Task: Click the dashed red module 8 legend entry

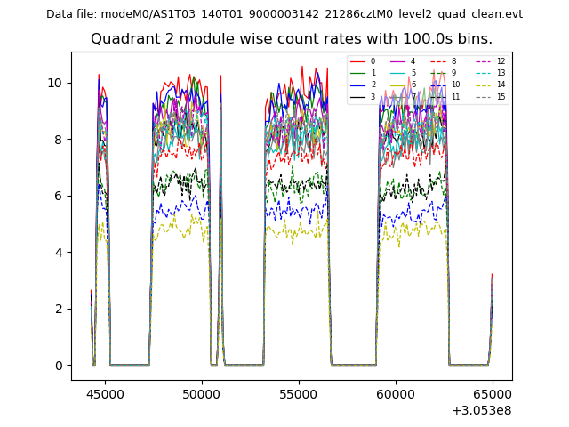Action: (439, 61)
